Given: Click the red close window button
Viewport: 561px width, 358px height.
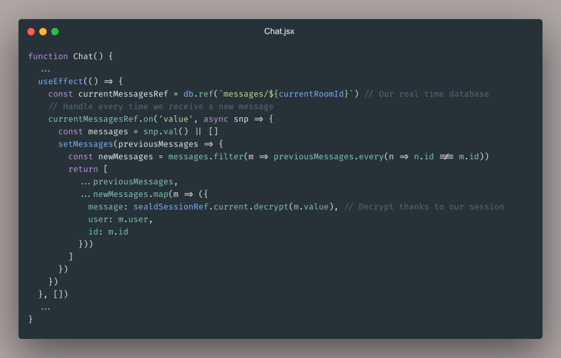Looking at the screenshot, I should tap(31, 32).
